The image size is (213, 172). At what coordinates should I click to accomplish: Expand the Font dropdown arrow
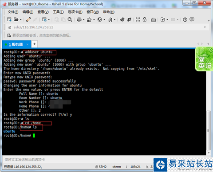114,20
